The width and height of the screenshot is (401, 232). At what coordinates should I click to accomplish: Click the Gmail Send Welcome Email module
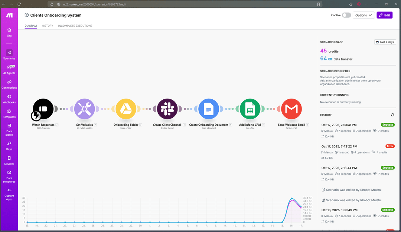point(291,109)
